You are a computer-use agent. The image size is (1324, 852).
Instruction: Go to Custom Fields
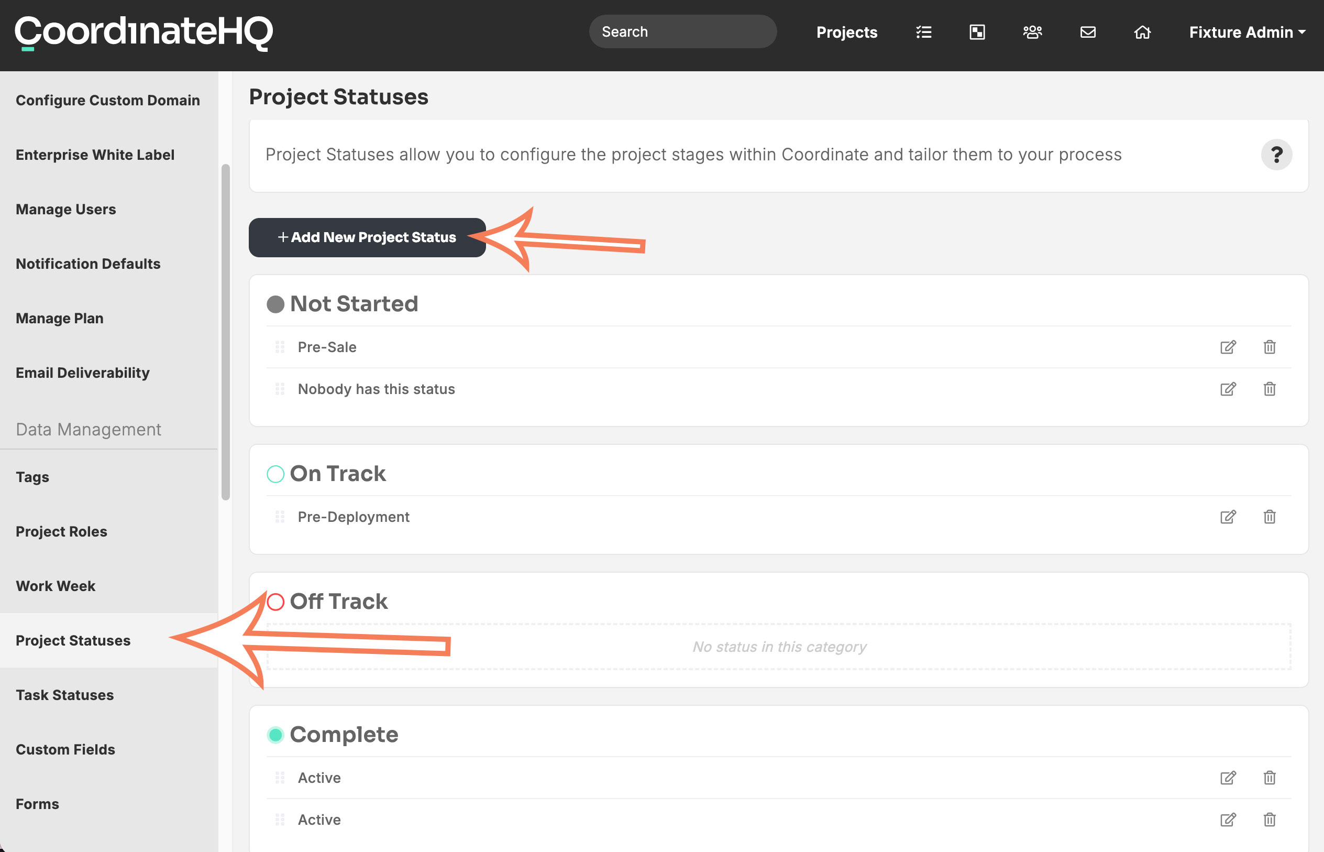[65, 750]
